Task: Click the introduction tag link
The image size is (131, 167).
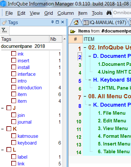Action: point(30,88)
